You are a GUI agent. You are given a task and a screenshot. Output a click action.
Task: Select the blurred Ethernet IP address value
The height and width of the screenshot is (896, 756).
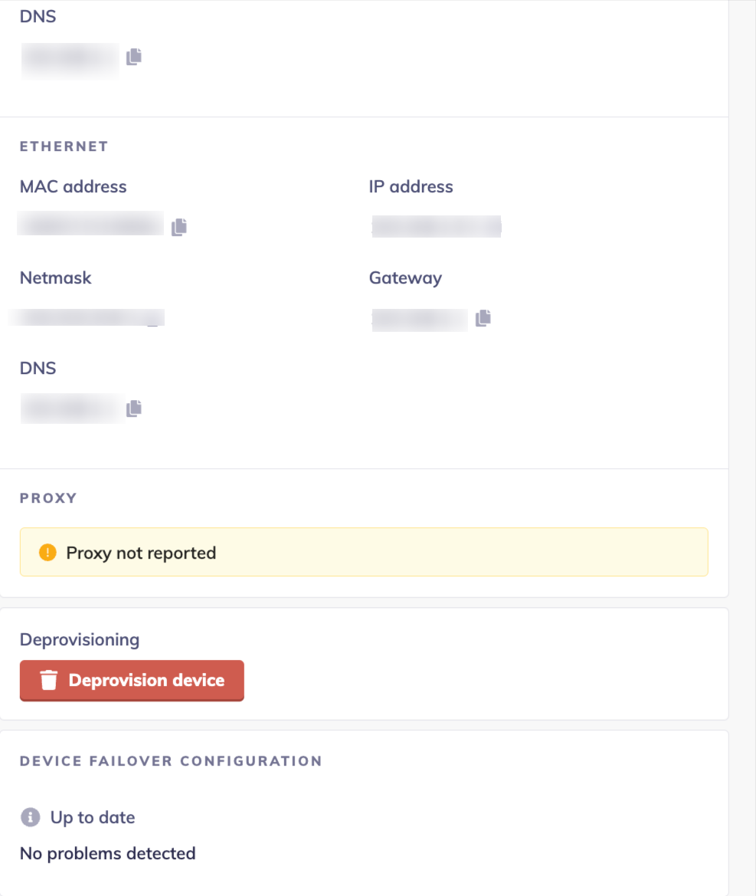coord(435,227)
